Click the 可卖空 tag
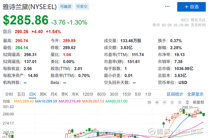 click(82, 7)
